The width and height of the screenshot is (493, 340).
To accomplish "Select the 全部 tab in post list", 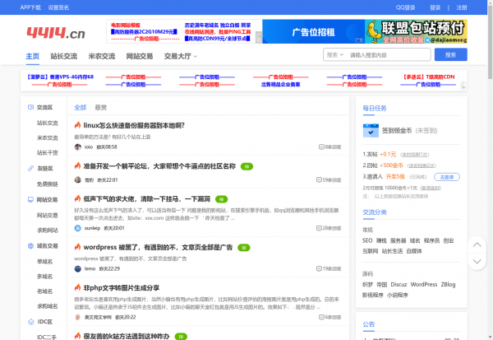I will [80, 107].
